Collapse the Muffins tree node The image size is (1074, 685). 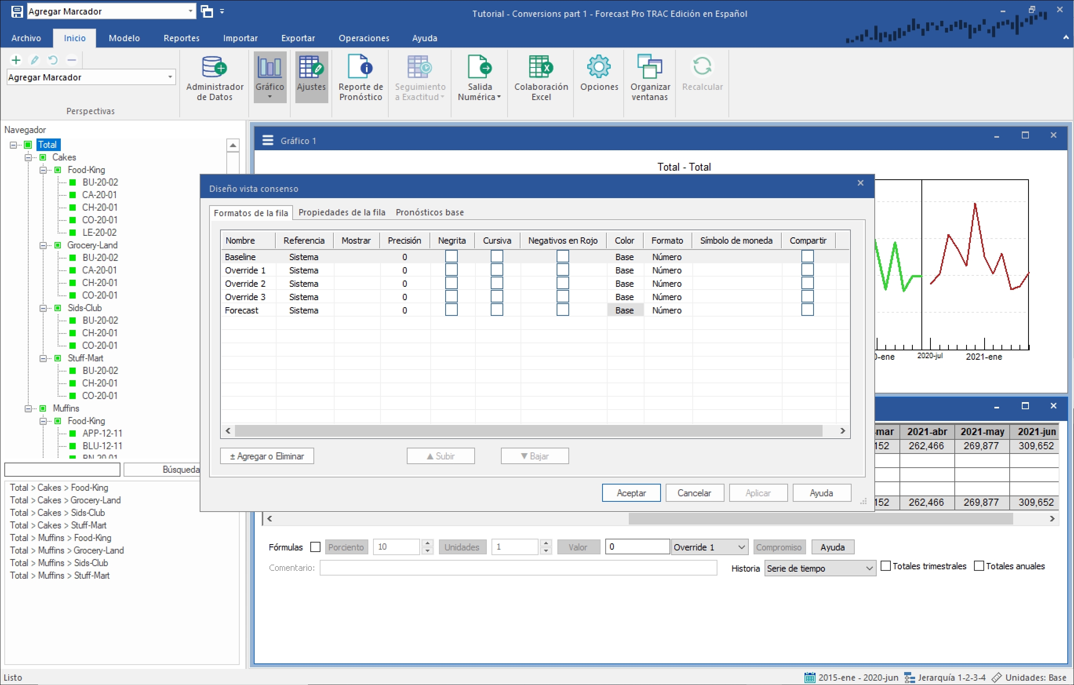coord(28,408)
